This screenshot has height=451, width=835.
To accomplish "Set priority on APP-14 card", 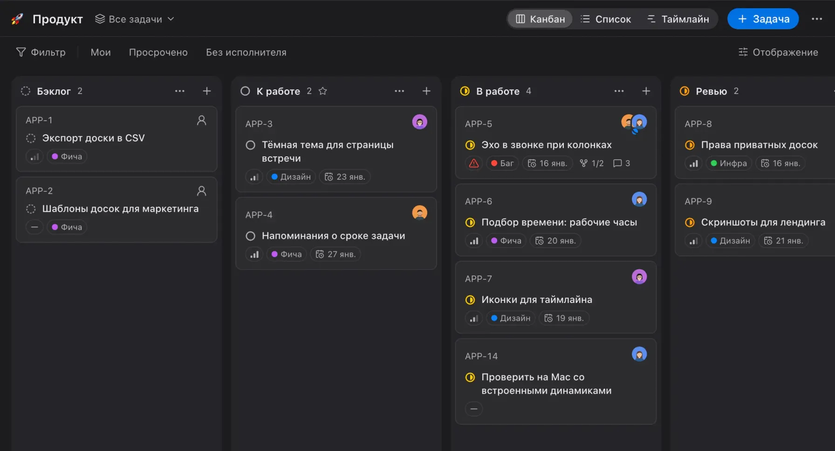I will click(x=474, y=409).
